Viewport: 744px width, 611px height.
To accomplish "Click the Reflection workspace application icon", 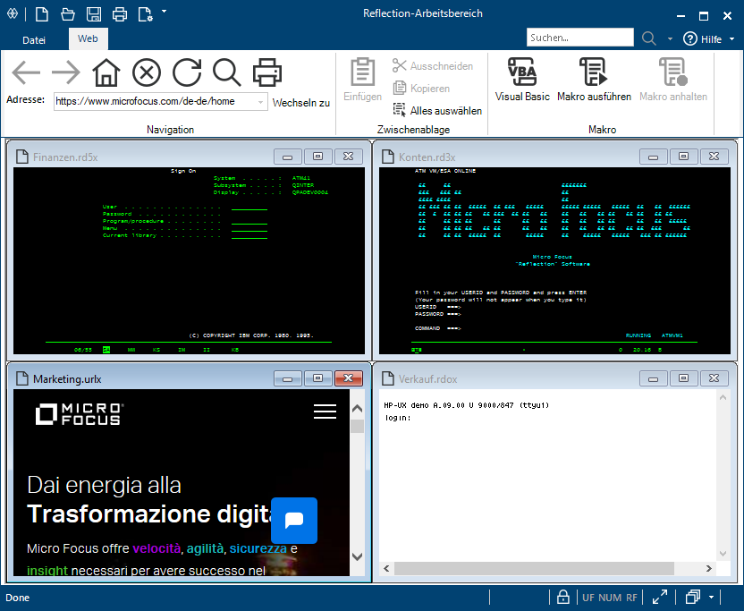I will (13, 13).
